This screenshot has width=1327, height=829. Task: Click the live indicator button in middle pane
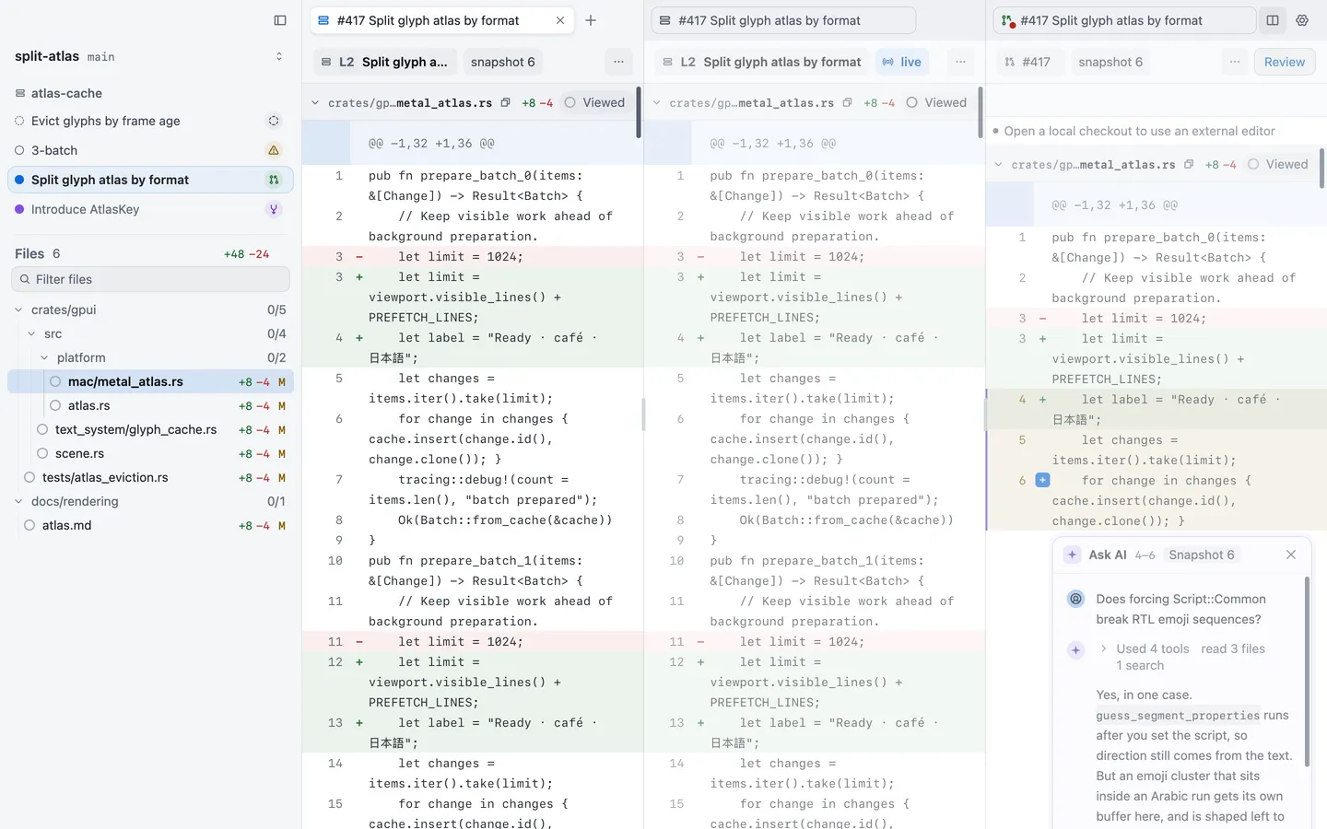pyautogui.click(x=902, y=62)
